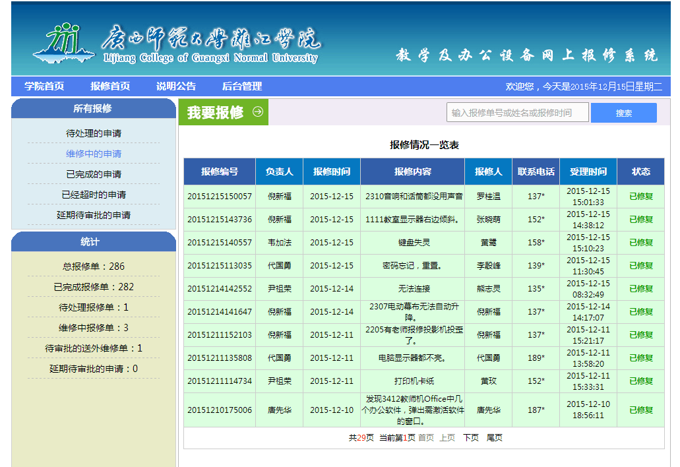Go to 下页 in pagination
The height and width of the screenshot is (467, 680).
point(470,437)
